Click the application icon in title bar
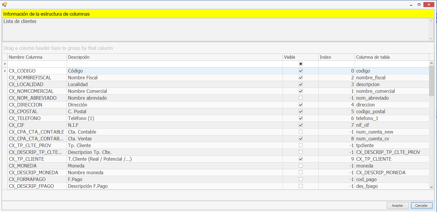 pyautogui.click(x=4, y=4)
